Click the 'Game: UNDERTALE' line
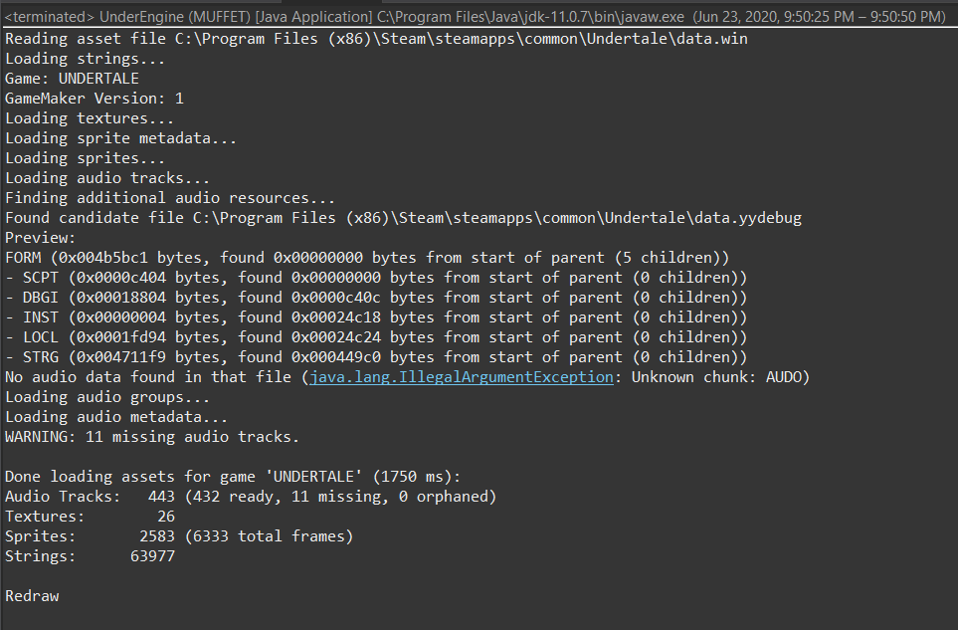The height and width of the screenshot is (630, 958). pyautogui.click(x=72, y=79)
